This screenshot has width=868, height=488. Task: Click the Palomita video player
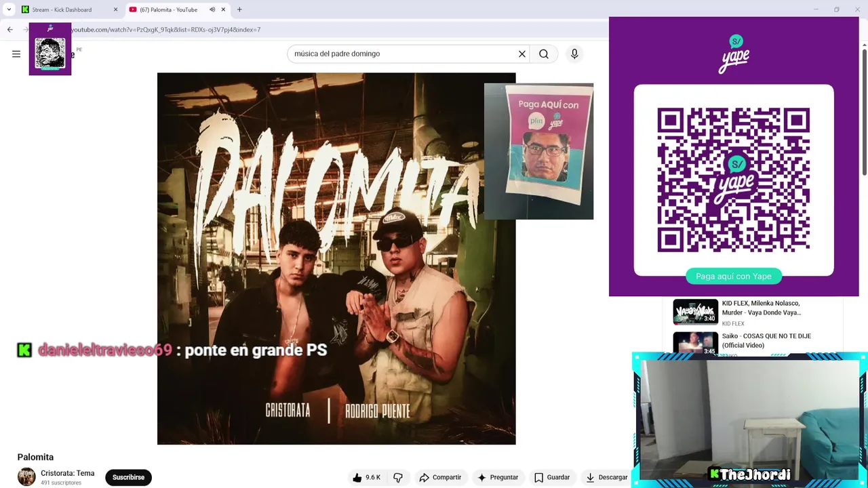[336, 258]
